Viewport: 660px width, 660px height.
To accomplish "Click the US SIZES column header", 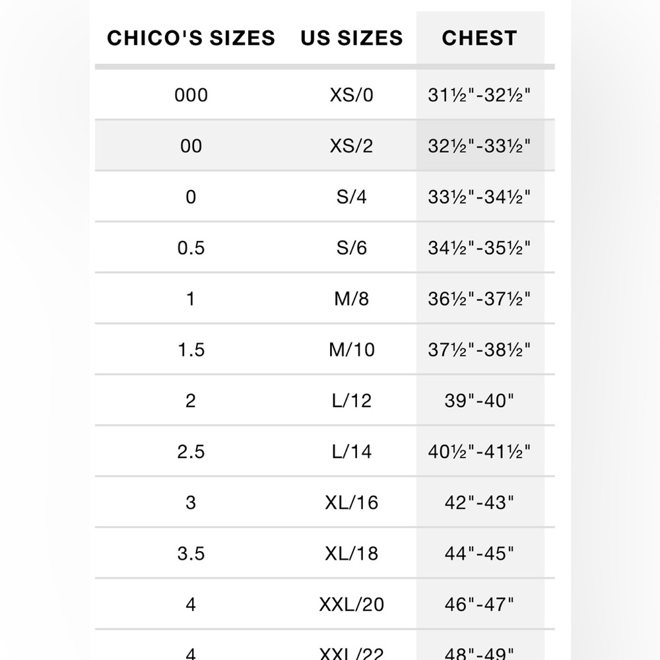I will click(x=352, y=38).
